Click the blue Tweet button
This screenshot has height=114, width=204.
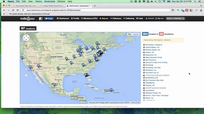pos(49,19)
